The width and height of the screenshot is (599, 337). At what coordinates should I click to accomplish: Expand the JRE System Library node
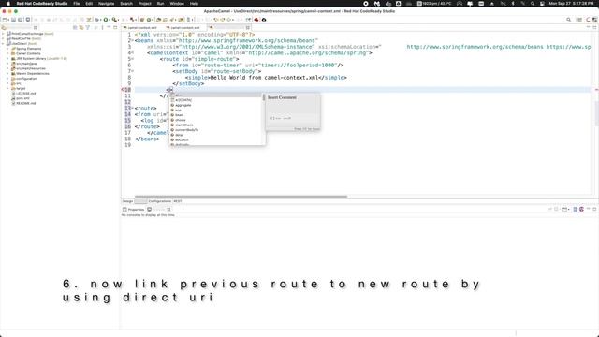tap(7, 58)
